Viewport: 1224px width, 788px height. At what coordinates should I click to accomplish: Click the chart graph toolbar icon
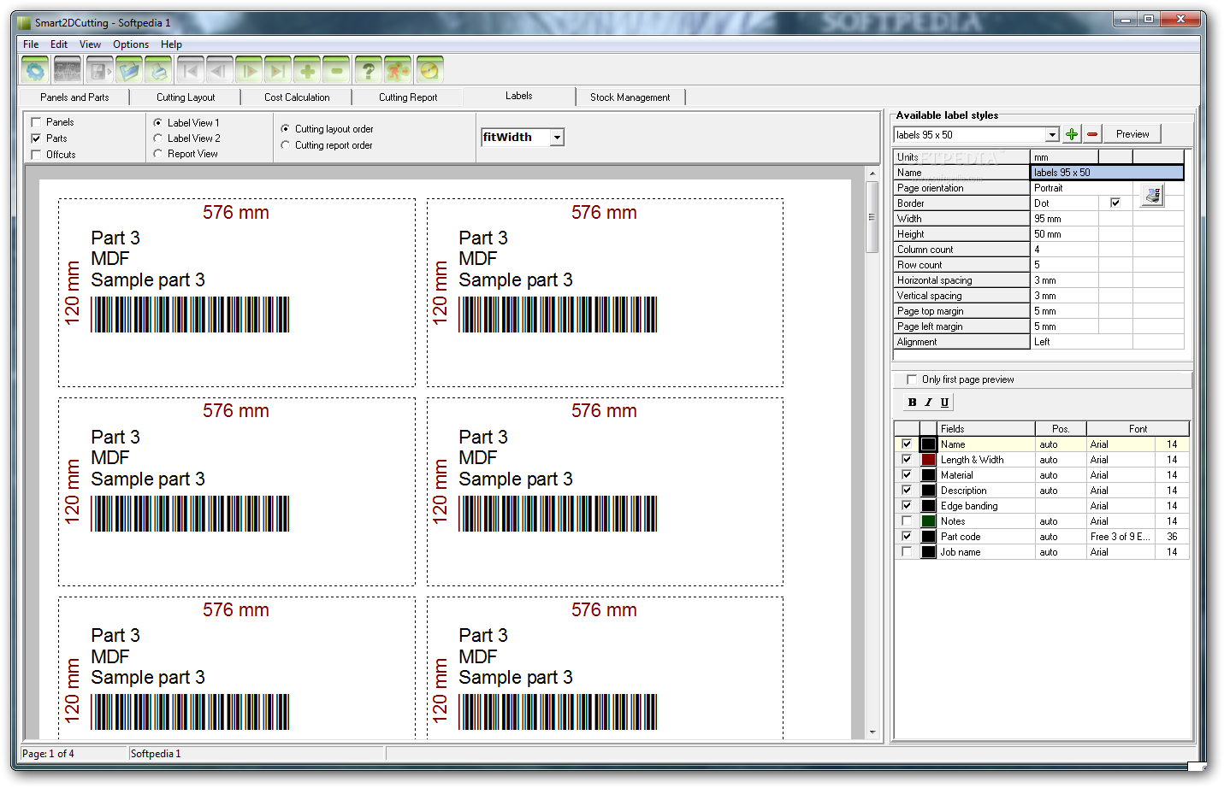(68, 70)
